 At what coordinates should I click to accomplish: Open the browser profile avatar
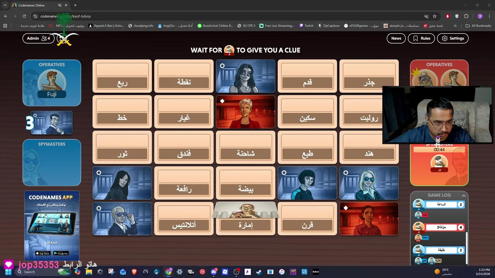pos(480,16)
